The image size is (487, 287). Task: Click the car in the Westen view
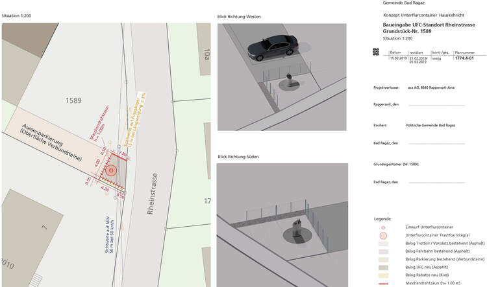tap(272, 49)
